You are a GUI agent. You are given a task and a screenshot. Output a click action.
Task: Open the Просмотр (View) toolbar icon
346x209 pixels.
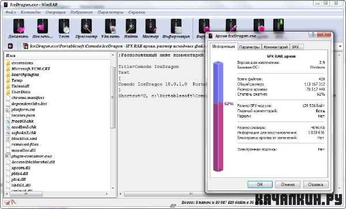coord(86,29)
